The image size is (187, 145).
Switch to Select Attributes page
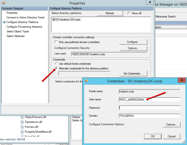coord(15,36)
